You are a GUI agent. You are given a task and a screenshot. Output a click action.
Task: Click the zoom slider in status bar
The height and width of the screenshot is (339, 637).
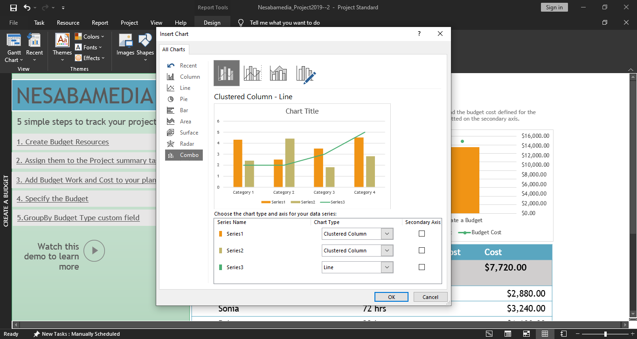pos(605,334)
